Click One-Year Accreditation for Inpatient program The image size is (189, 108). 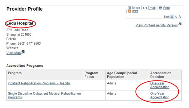tap(160, 85)
